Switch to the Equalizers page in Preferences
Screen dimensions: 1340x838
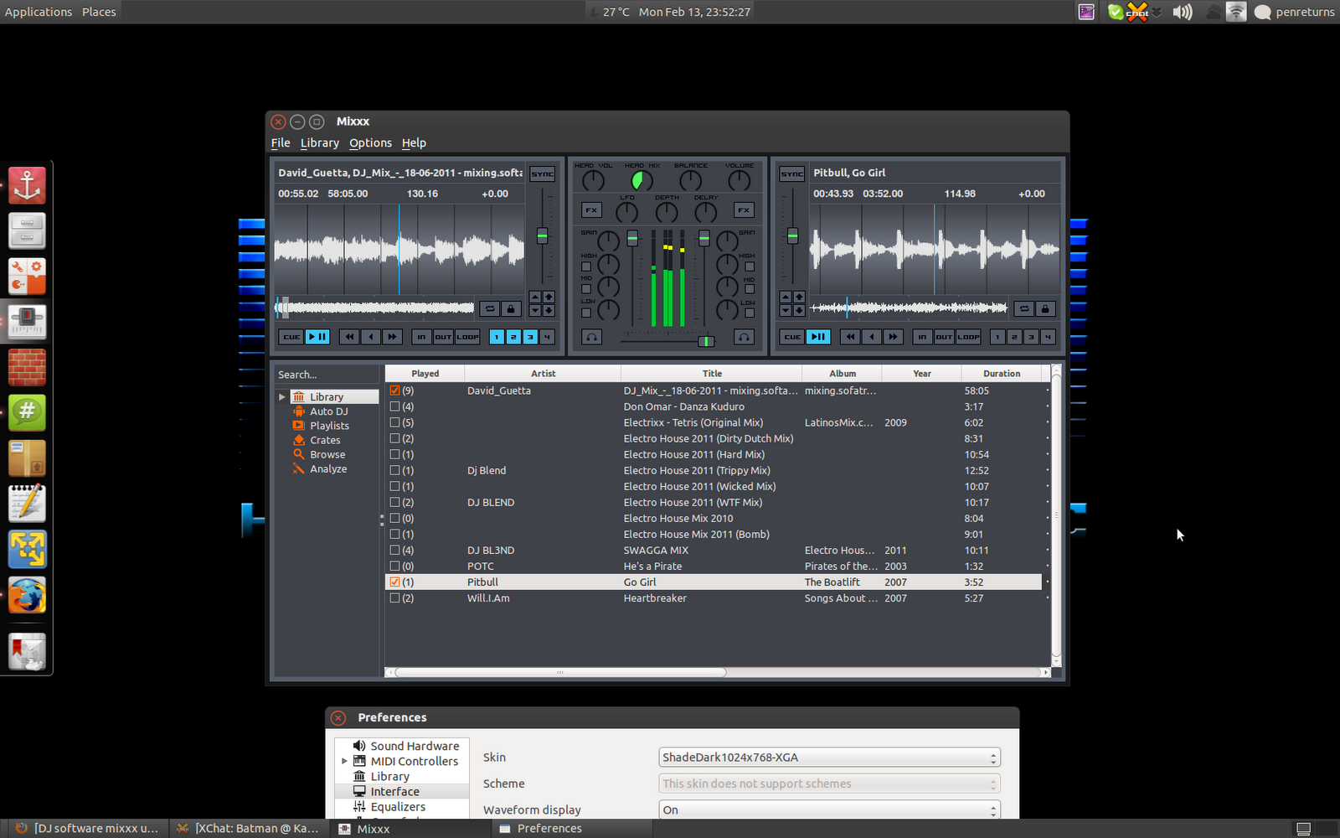pyautogui.click(x=399, y=806)
